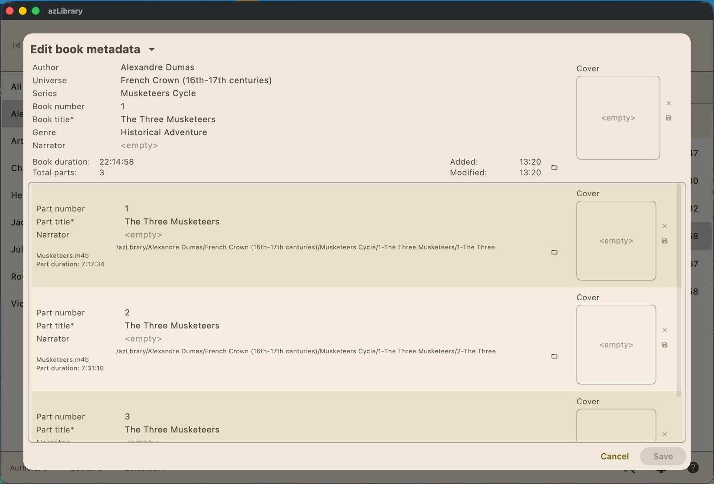This screenshot has height=484, width=714.
Task: Click Part duration: 7:17:34 text
Action: tap(70, 264)
